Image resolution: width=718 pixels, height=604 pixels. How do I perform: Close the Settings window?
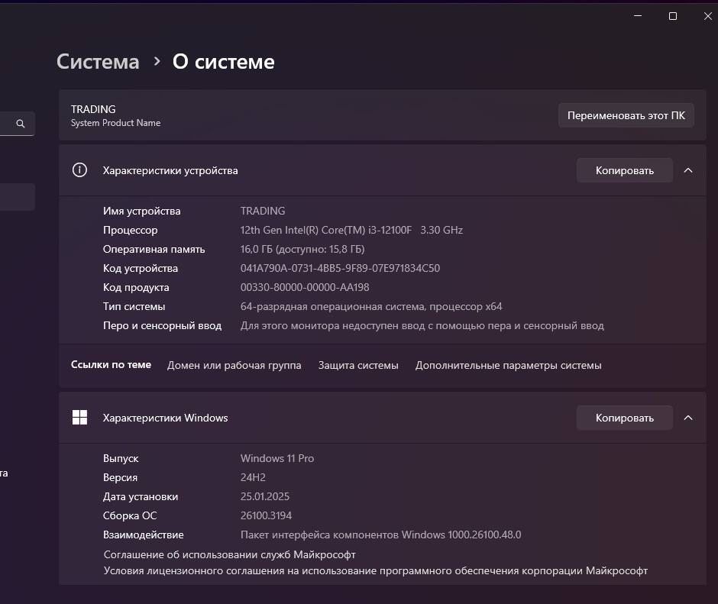[x=708, y=16]
